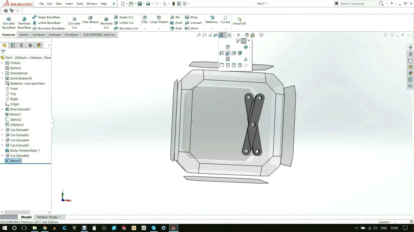The height and width of the screenshot is (232, 414).
Task: Expand the Solid Bodies(4) folder
Action: (x=2, y=79)
